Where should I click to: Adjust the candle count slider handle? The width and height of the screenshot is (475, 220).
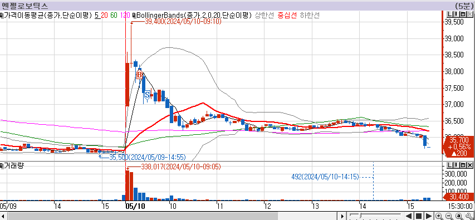(x=360, y=216)
